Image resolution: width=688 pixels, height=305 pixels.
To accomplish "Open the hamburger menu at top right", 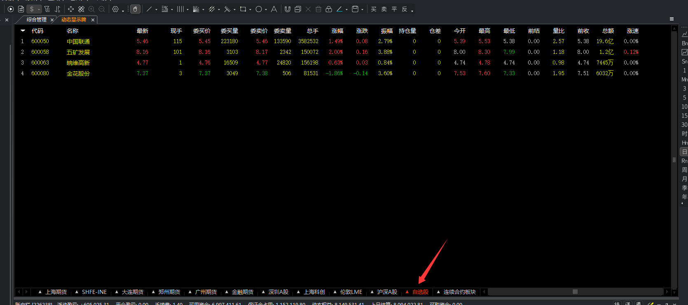I will [672, 19].
